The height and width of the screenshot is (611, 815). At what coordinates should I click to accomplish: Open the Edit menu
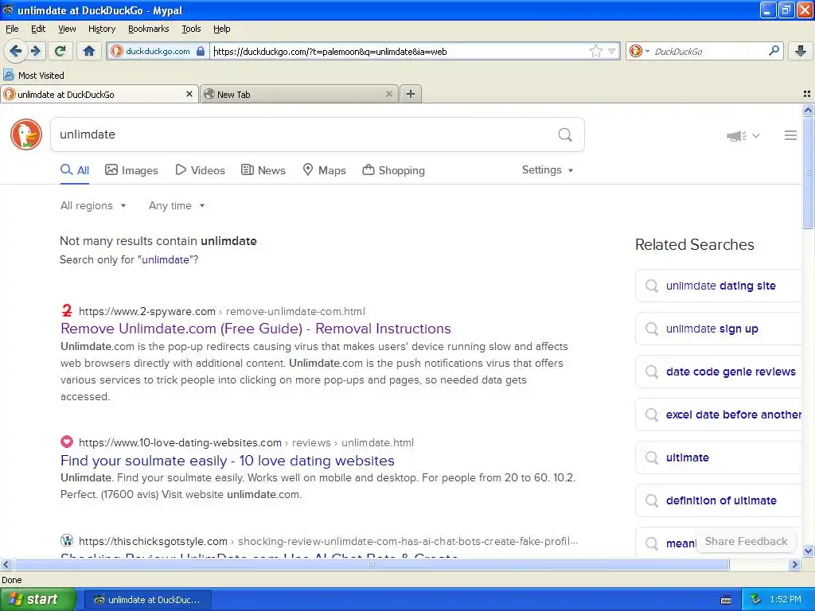pos(38,29)
